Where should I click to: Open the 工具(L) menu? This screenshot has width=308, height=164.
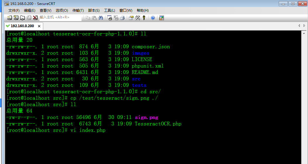110,11
